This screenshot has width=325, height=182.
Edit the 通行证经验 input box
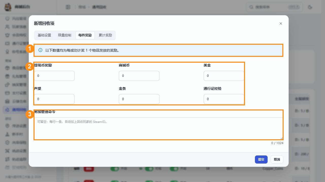coord(224,99)
